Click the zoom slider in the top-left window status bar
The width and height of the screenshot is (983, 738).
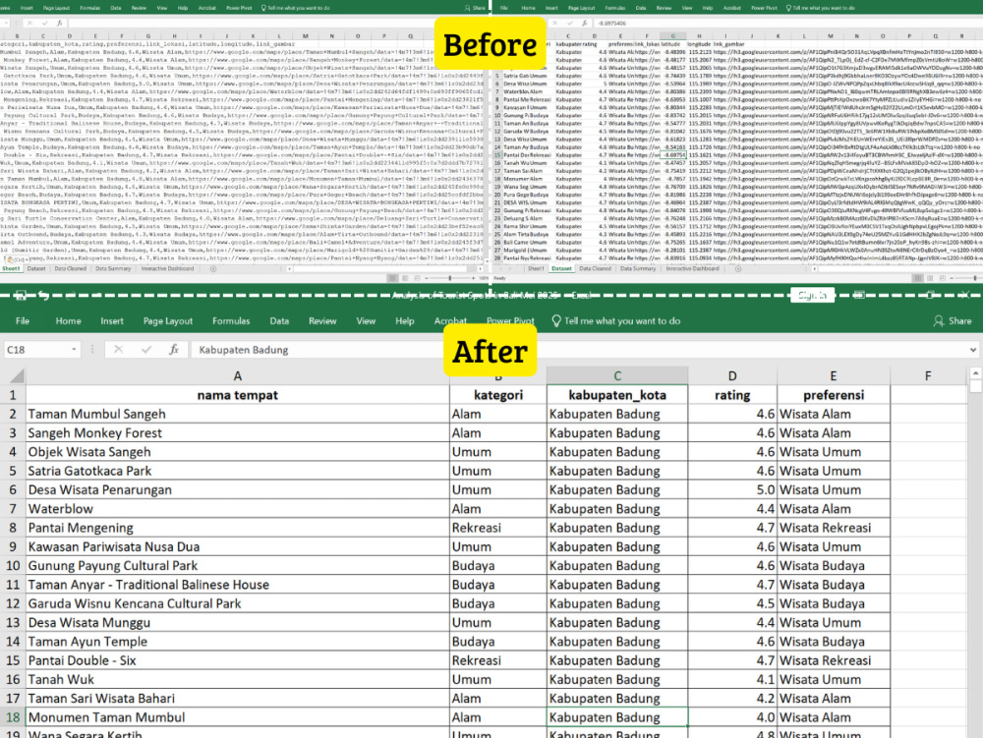click(449, 277)
